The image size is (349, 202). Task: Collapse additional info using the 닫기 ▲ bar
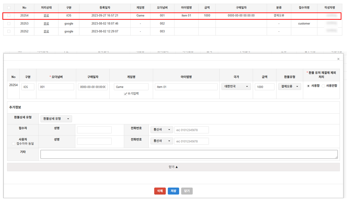pyautogui.click(x=173, y=167)
